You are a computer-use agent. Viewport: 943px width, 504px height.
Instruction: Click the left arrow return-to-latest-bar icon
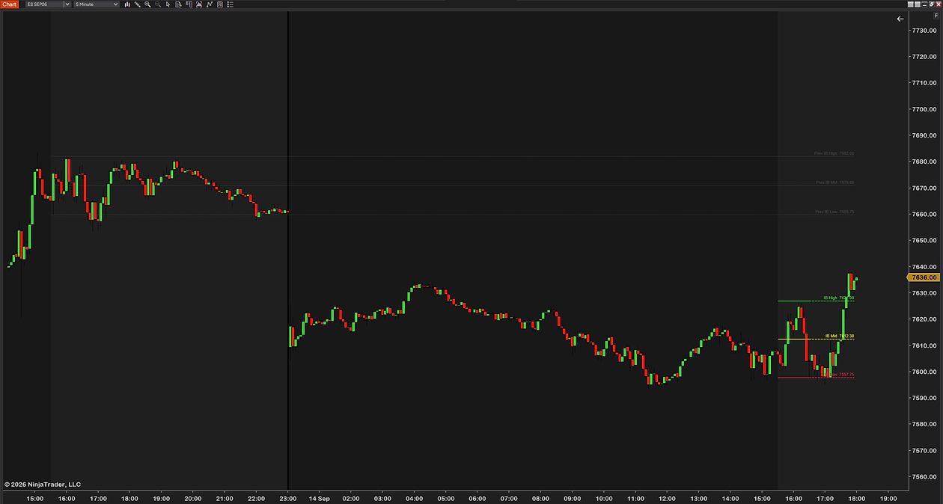pyautogui.click(x=900, y=19)
